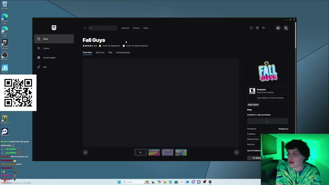
Task: Open TeamViewer desktop shortcut
Action: [x=5, y=133]
